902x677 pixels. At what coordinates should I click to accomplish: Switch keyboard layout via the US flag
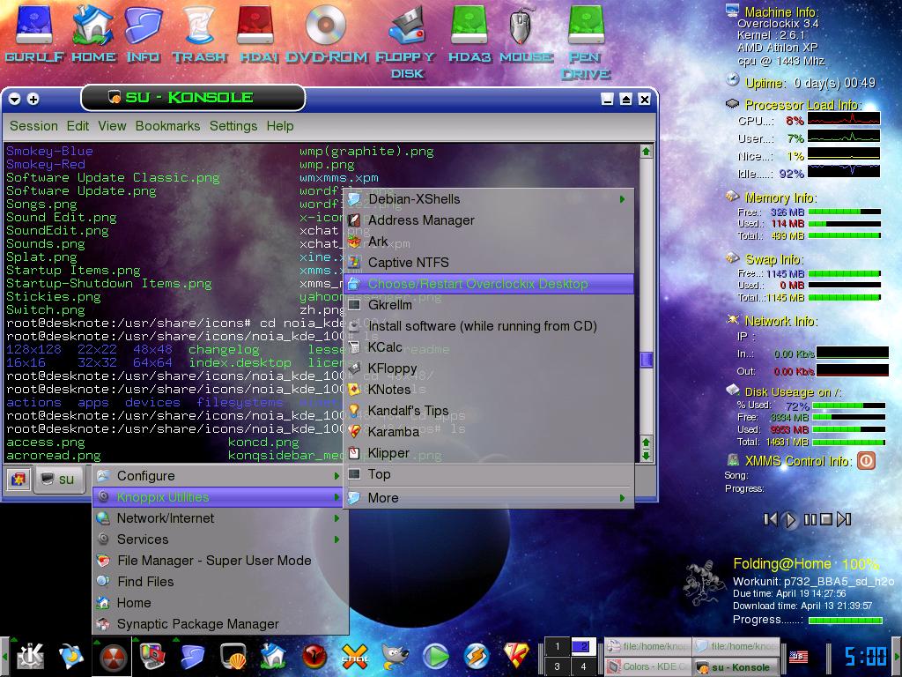(x=800, y=656)
